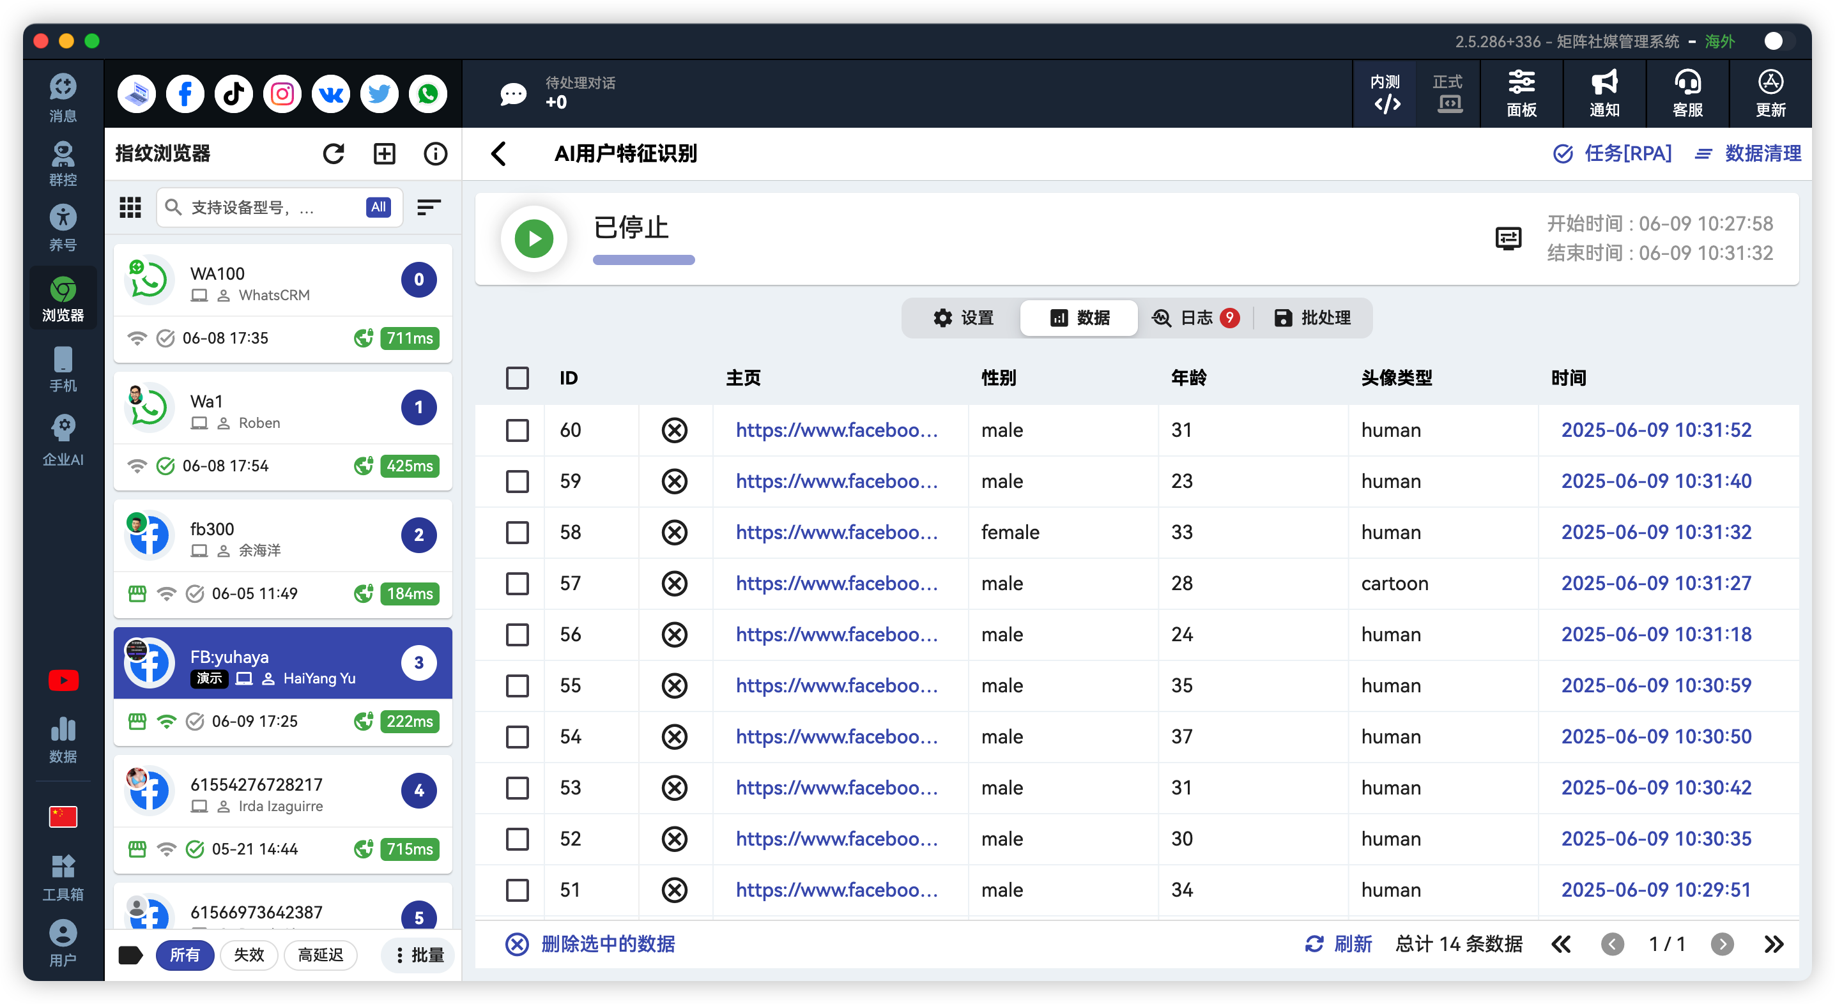Open the Task [RPA] link
1835x1004 pixels.
coord(1611,154)
